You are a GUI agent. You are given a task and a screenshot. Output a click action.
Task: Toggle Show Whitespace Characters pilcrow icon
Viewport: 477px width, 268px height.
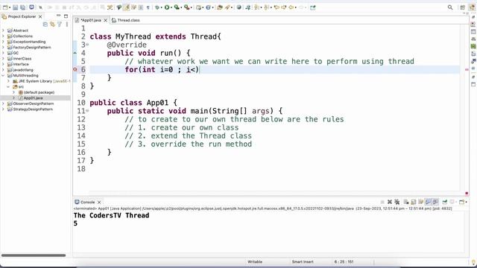click(148, 7)
